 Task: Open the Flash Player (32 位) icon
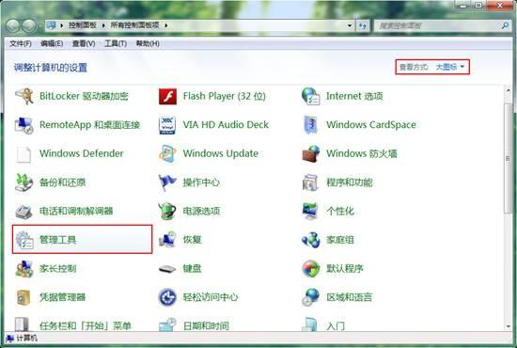click(167, 96)
